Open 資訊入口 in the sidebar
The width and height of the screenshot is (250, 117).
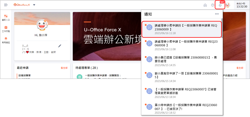coord(6,18)
